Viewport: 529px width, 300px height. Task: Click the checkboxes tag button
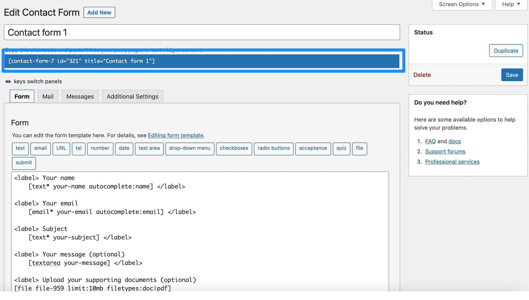(x=234, y=148)
